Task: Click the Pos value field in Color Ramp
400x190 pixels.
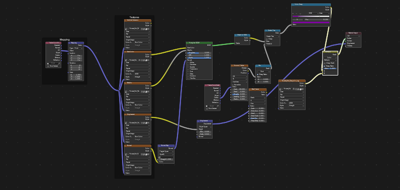Action: [x=317, y=20]
